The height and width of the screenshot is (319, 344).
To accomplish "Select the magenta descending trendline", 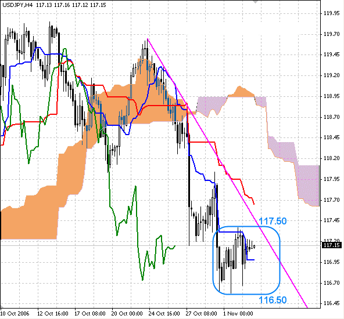I will pyautogui.click(x=227, y=173).
